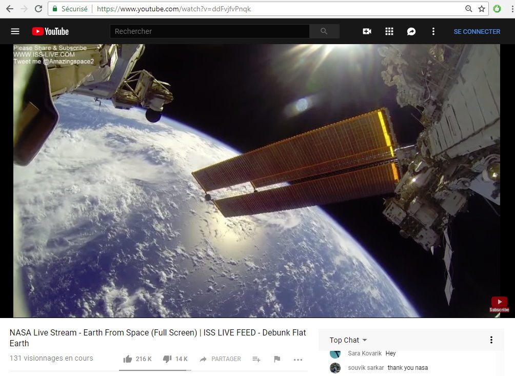Click the like/dislike ratio bar
515x376 pixels.
coord(155,370)
